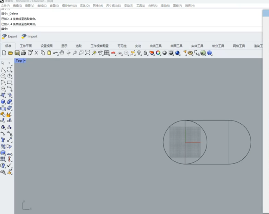Select the Text tool (T icon)

pyautogui.click(x=3, y=140)
